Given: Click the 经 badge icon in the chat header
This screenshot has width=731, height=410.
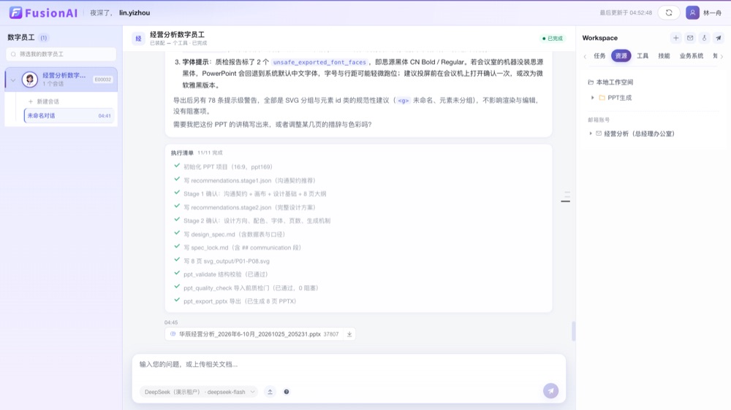Looking at the screenshot, I should [138, 39].
